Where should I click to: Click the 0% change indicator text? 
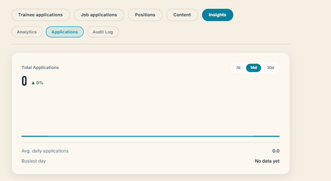pos(40,83)
